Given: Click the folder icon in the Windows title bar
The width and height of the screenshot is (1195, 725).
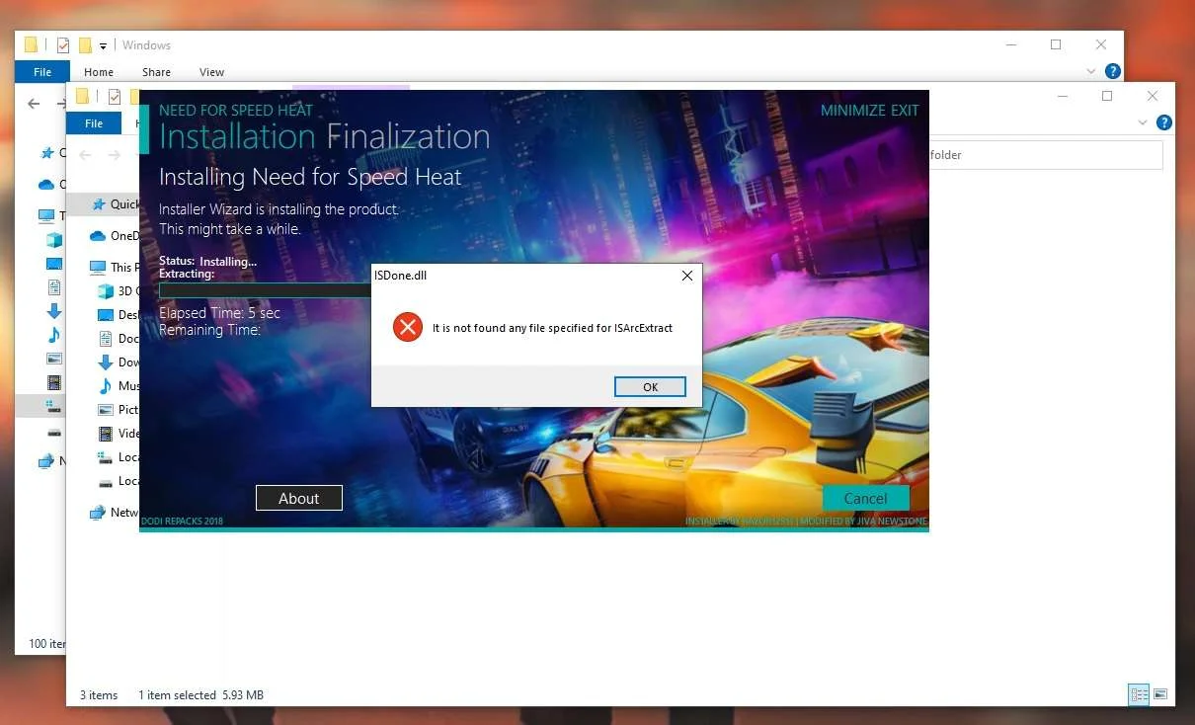Looking at the screenshot, I should coord(32,44).
